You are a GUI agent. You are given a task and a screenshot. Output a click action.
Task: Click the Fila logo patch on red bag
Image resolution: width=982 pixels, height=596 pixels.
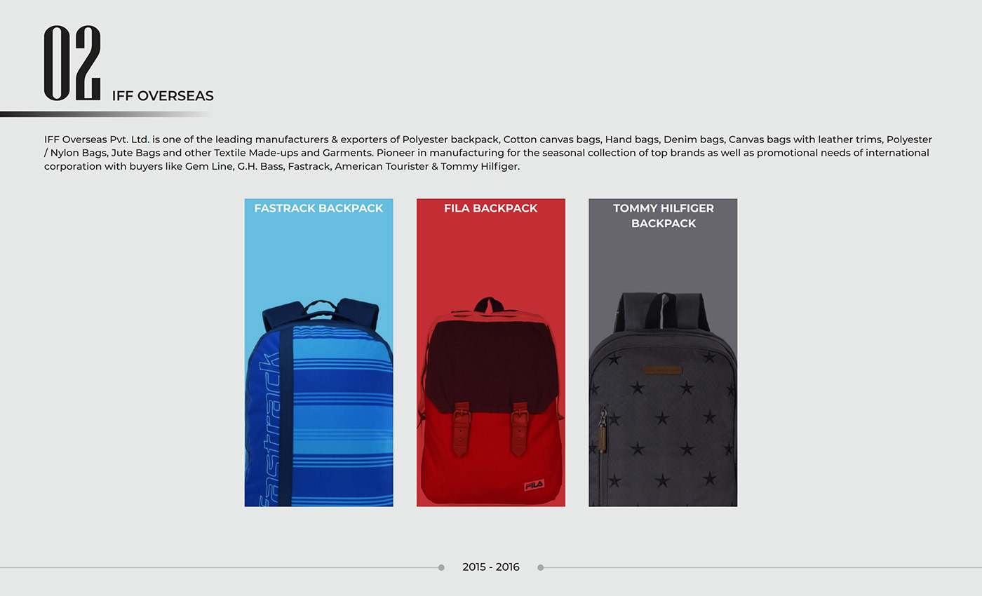click(534, 485)
